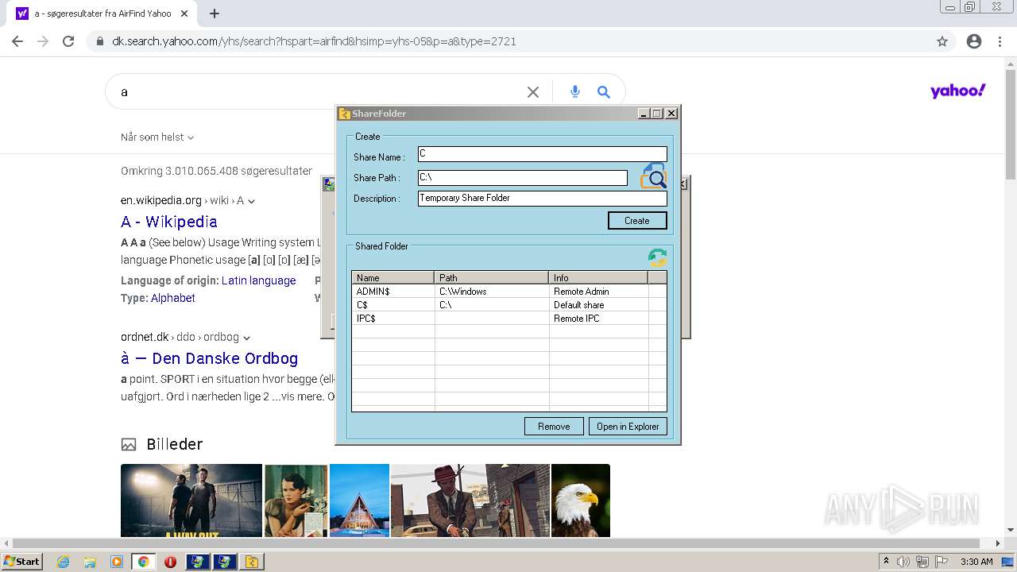Click into the Description field
The height and width of the screenshot is (572, 1017).
click(543, 199)
